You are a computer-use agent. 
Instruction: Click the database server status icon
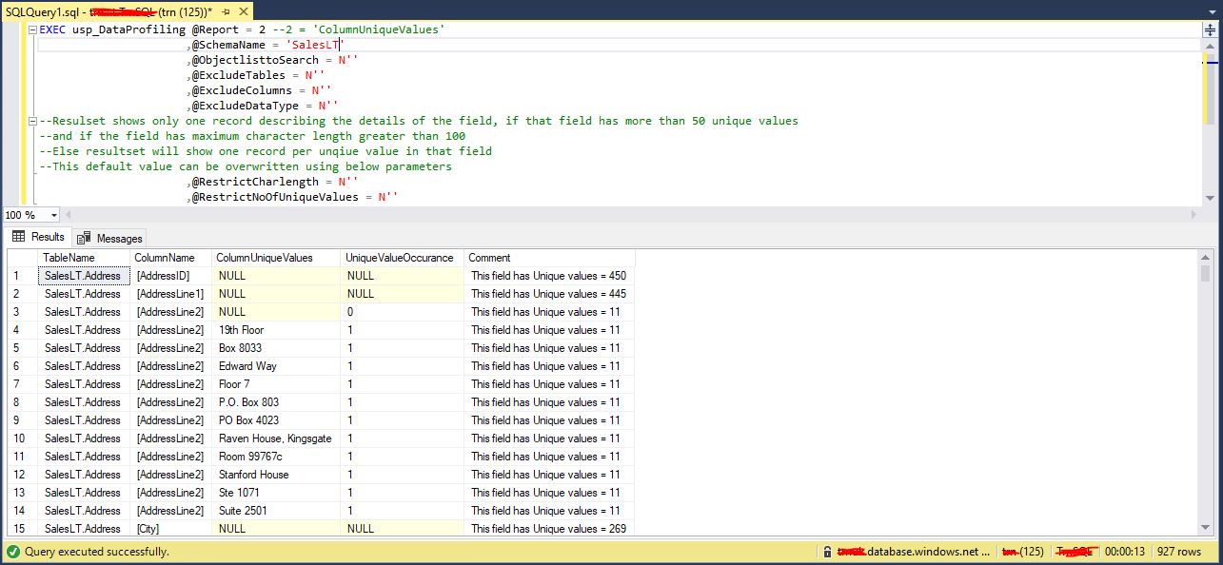[828, 552]
